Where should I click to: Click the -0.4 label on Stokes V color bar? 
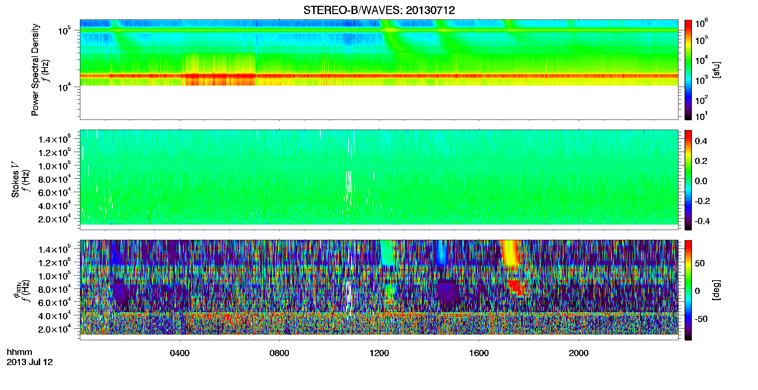click(702, 221)
